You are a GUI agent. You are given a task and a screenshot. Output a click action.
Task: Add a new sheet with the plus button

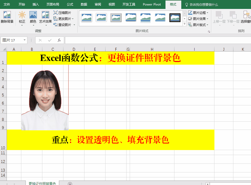coord(70,184)
